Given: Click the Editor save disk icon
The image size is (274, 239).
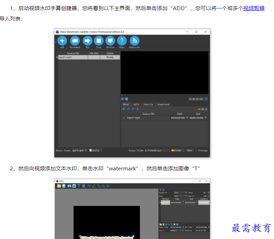Looking at the screenshot, I should point(64,186).
